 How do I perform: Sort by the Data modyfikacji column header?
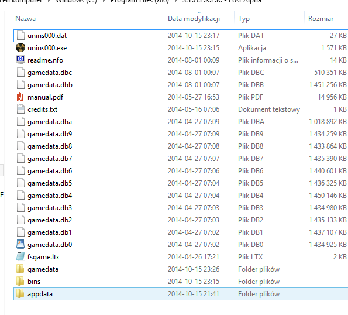coord(194,19)
